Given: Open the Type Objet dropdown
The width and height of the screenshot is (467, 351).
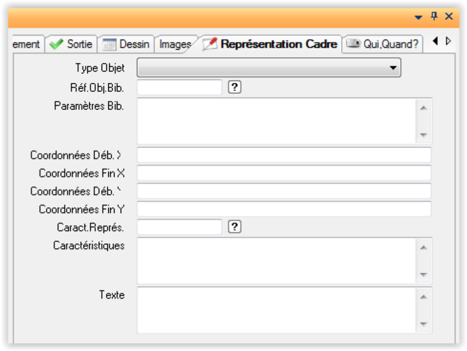Looking at the screenshot, I should click(x=269, y=68).
